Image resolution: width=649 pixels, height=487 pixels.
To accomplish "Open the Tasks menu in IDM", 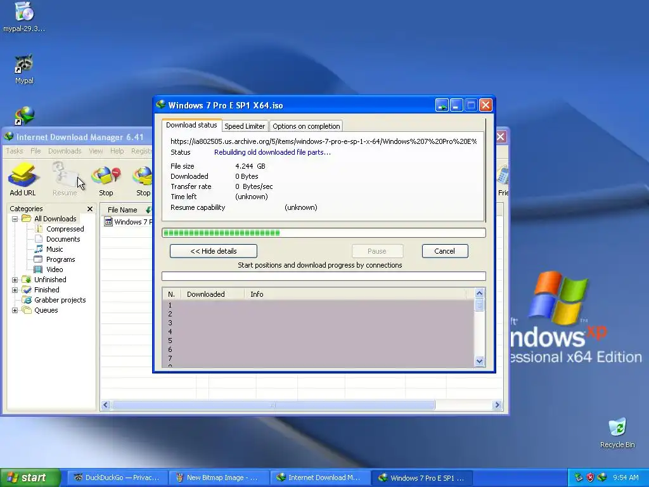I will pyautogui.click(x=15, y=151).
